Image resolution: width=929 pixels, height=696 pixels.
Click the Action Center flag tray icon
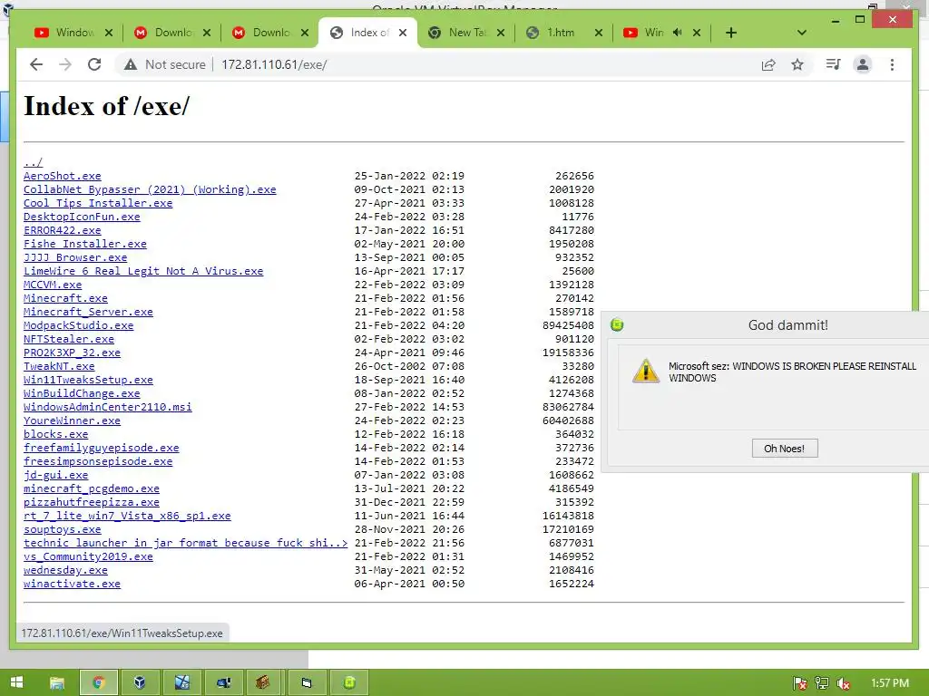click(x=800, y=683)
